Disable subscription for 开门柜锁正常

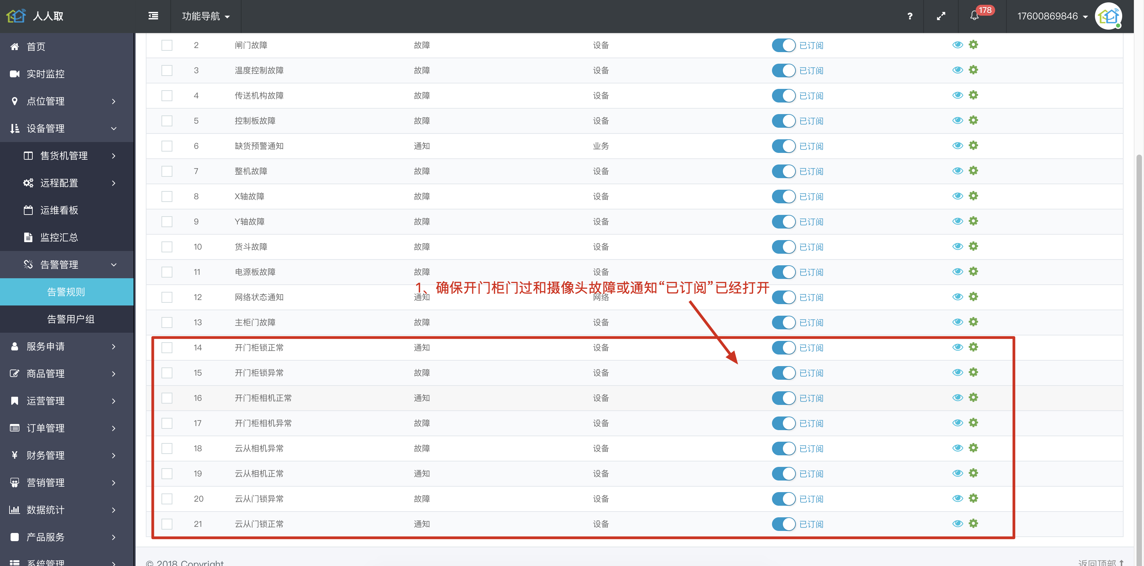(784, 348)
